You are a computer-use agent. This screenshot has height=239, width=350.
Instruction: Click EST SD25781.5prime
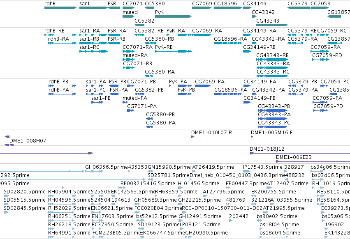(x=150, y=180)
